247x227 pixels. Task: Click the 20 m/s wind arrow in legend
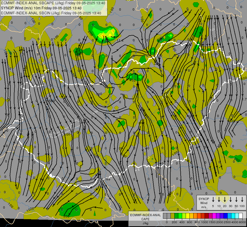pyautogui.click(x=225, y=199)
